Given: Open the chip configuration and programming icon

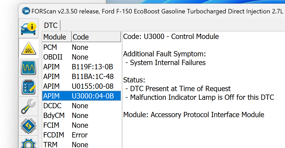Looking at the screenshot, I should tap(28, 126).
